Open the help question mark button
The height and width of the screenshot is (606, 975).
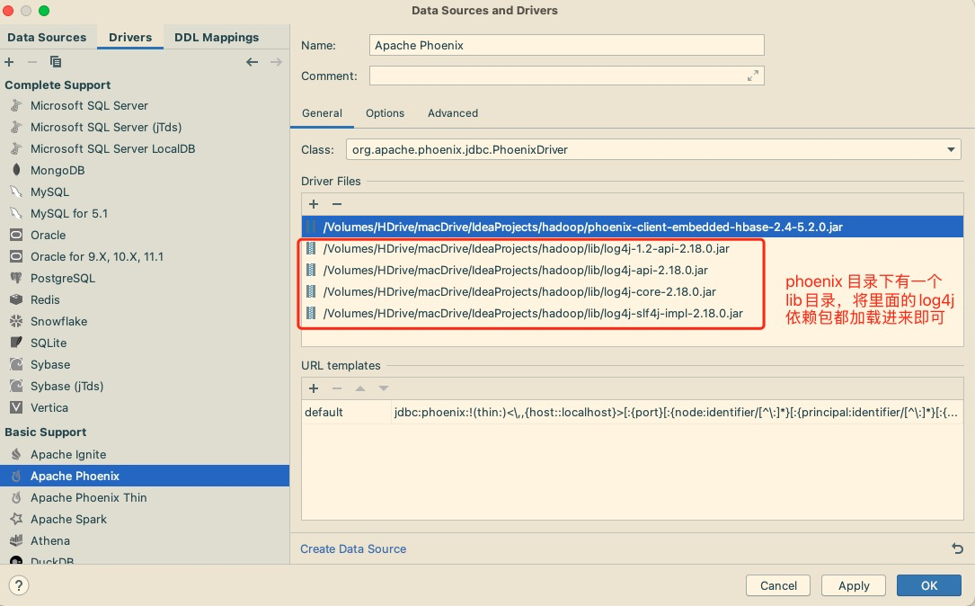pyautogui.click(x=19, y=585)
